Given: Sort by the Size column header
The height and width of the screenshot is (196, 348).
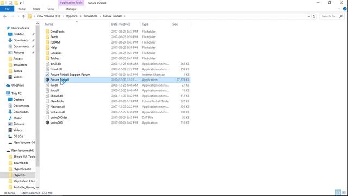Looking at the screenshot, I should 175,24.
